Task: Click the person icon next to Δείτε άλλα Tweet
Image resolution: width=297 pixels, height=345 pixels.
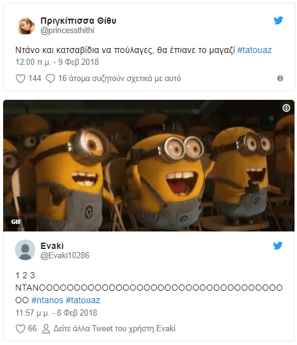Action: pyautogui.click(x=46, y=329)
